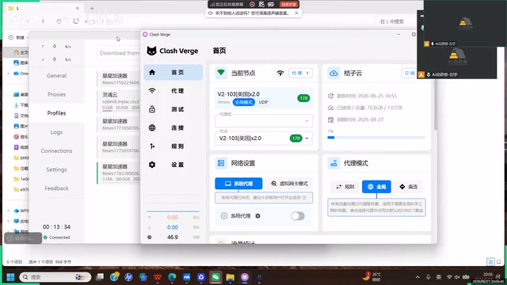Toggle the 系统代理 switch
Image resolution: width=507 pixels, height=285 pixels.
(x=298, y=216)
